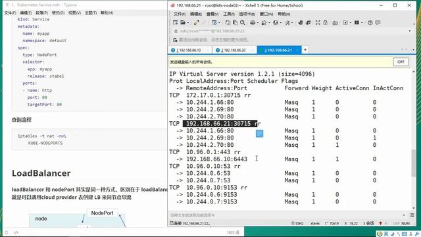Add new session tab with plus button
This screenshot has height=237, width=421.
tap(305, 50)
